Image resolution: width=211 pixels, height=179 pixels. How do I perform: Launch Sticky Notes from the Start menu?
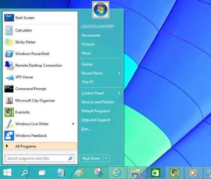point(25,42)
